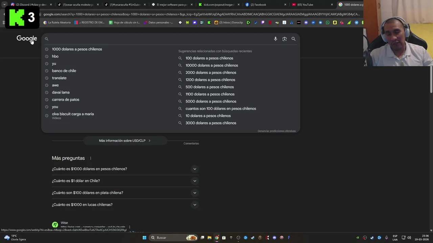Expand '¿Cuánto es $1 dólar en Chile?'

(125, 181)
